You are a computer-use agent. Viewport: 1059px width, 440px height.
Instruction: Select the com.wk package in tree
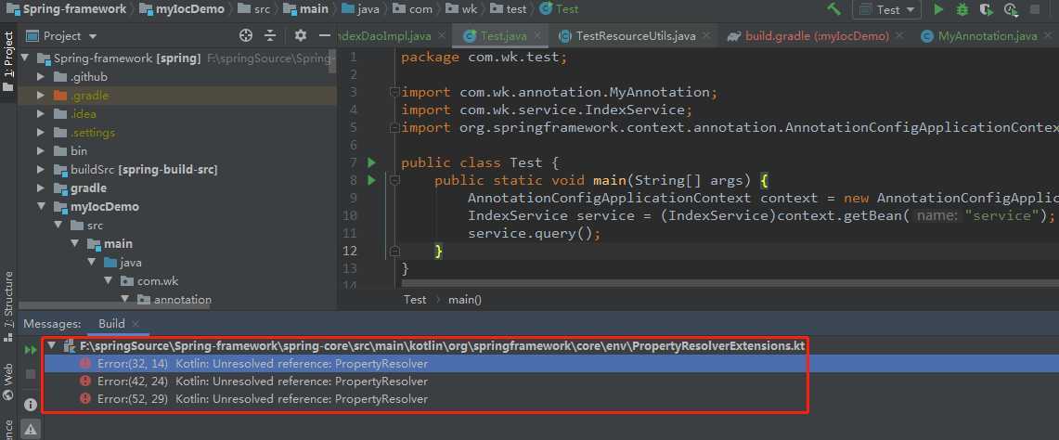click(158, 280)
